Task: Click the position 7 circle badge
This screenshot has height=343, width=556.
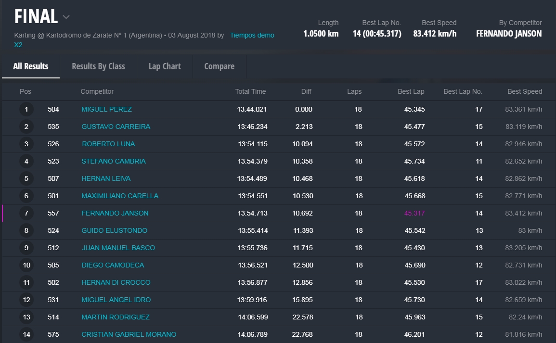Action: tap(26, 213)
